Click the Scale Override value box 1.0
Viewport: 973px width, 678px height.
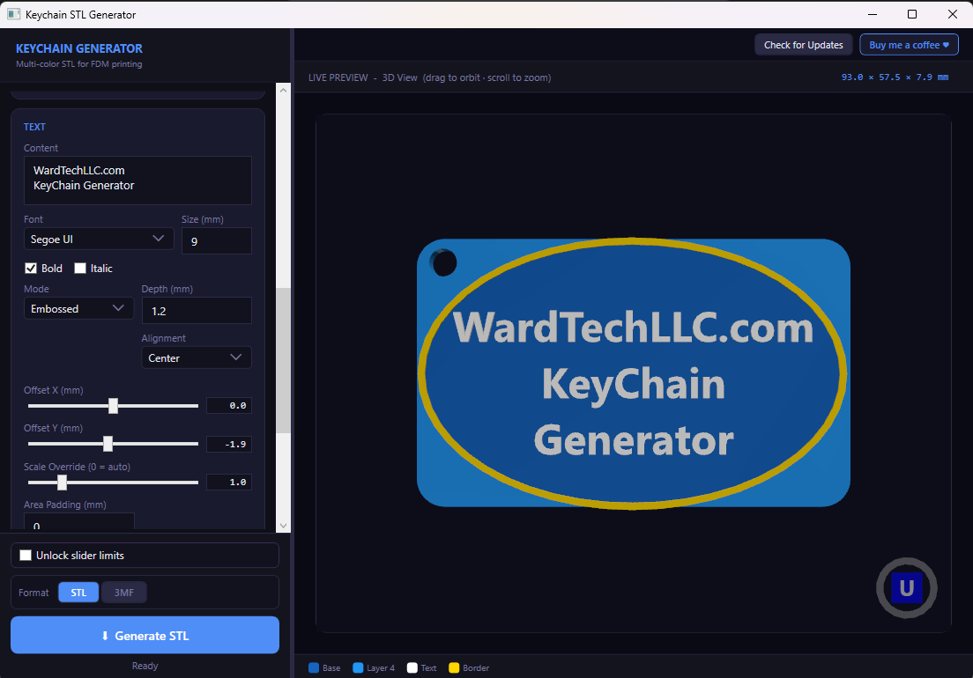(229, 482)
